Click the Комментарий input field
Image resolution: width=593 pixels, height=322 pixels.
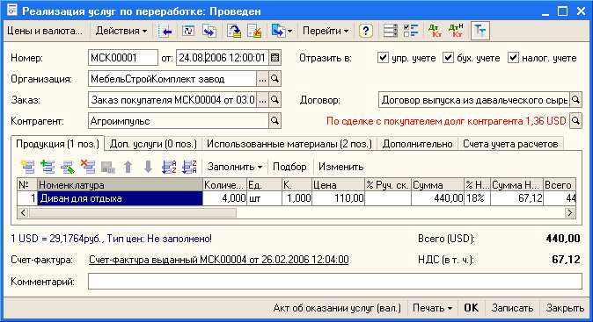click(x=335, y=282)
